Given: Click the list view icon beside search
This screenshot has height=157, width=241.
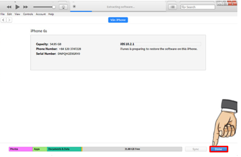Looking at the screenshot, I should (173, 7).
